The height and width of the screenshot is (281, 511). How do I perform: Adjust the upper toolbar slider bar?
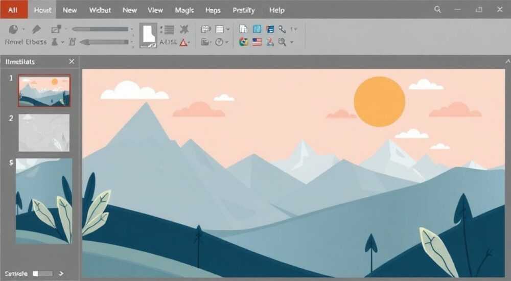tap(100, 29)
